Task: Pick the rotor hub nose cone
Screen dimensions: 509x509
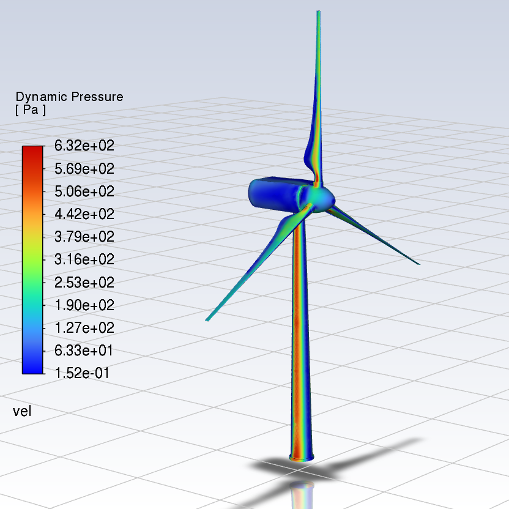Action: coord(321,199)
